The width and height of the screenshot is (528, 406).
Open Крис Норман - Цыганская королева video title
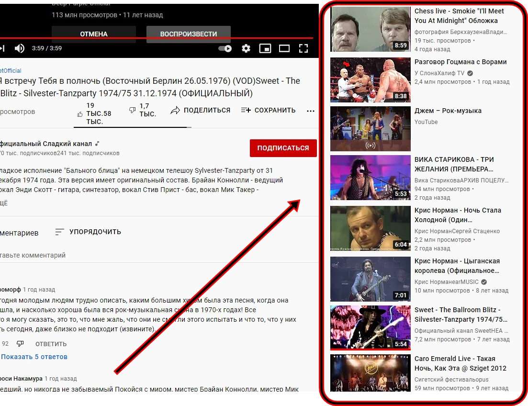(x=457, y=266)
